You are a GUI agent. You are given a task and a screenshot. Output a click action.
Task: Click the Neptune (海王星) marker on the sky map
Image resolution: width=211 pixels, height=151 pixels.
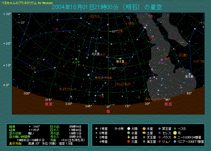120,58
